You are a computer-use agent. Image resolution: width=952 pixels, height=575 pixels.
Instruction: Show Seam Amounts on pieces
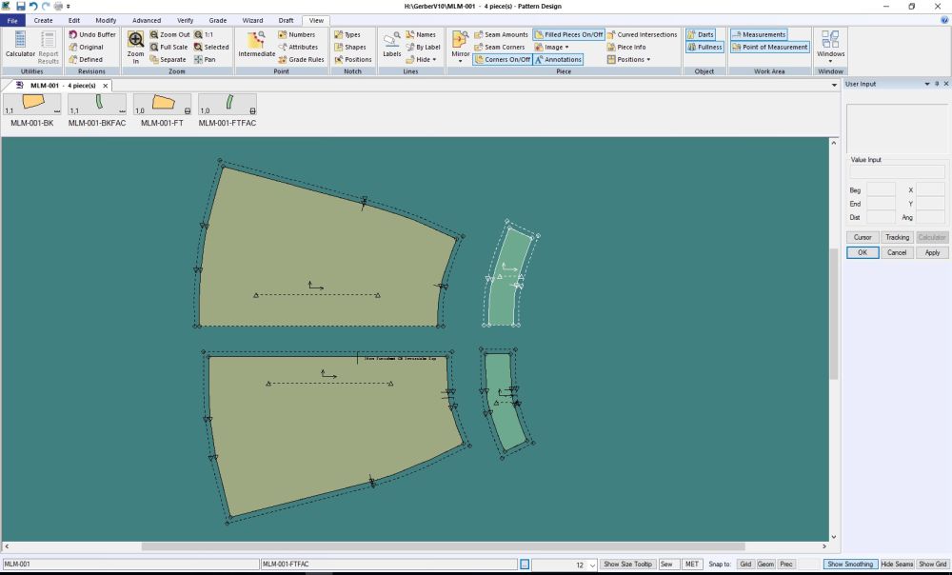(x=501, y=34)
